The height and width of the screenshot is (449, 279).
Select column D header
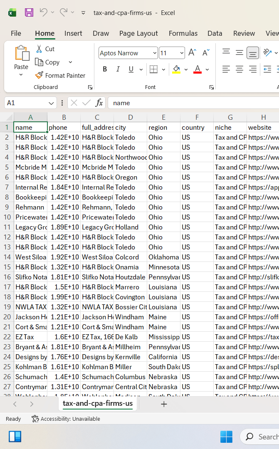pyautogui.click(x=130, y=117)
